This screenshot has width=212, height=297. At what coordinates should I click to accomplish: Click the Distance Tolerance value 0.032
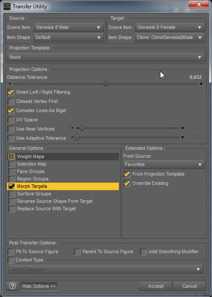(195, 77)
